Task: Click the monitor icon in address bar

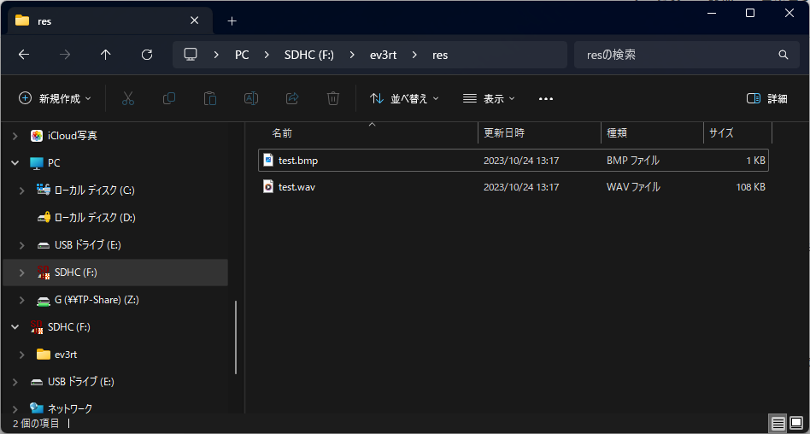Action: tap(191, 55)
